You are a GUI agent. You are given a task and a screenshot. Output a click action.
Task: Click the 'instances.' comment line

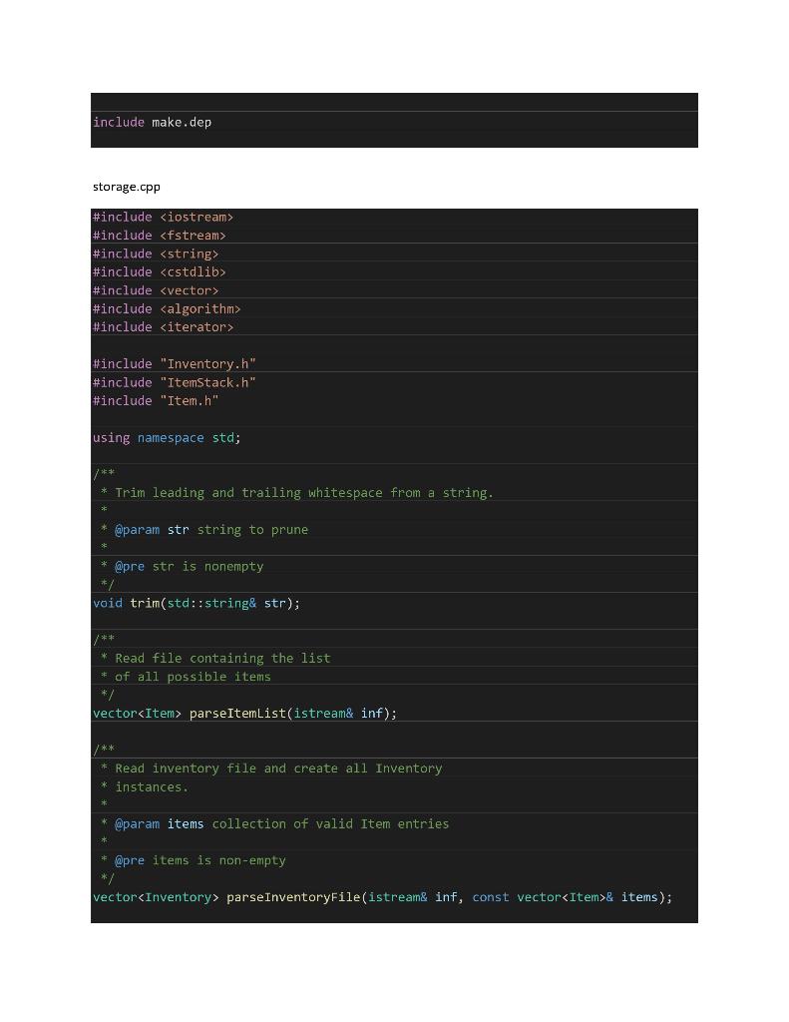coord(144,786)
